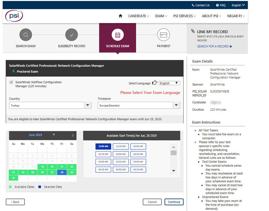This screenshot has height=211, width=269.
Task: Click the Continue button
Action: coord(174,202)
